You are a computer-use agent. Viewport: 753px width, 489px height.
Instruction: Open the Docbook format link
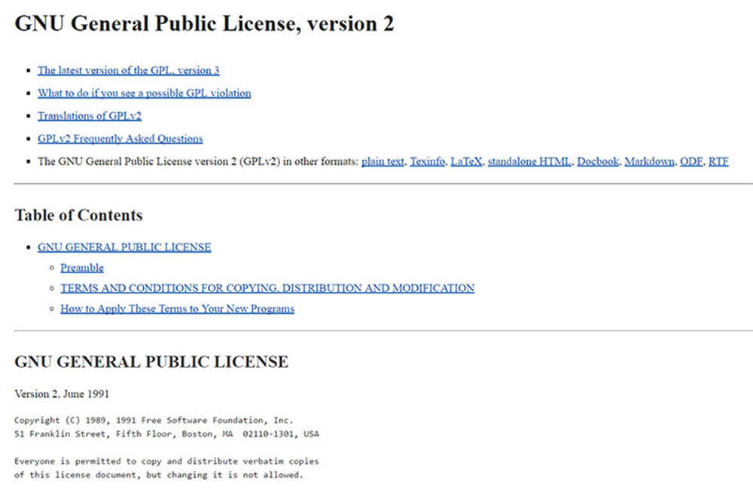[x=597, y=161]
